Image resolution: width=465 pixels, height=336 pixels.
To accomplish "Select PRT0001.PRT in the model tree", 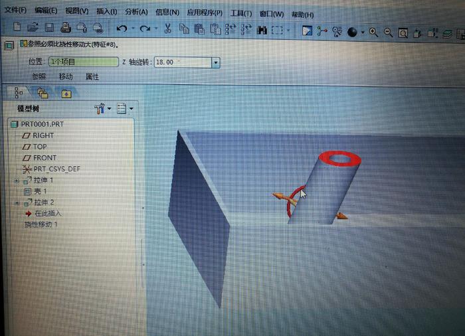I will coord(42,124).
